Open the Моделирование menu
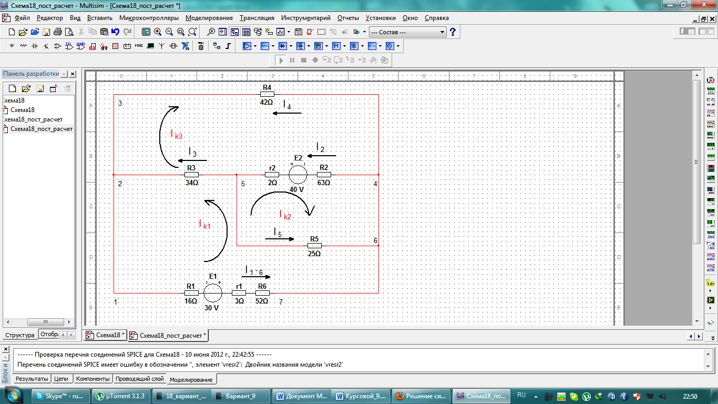The image size is (718, 404). [x=208, y=18]
